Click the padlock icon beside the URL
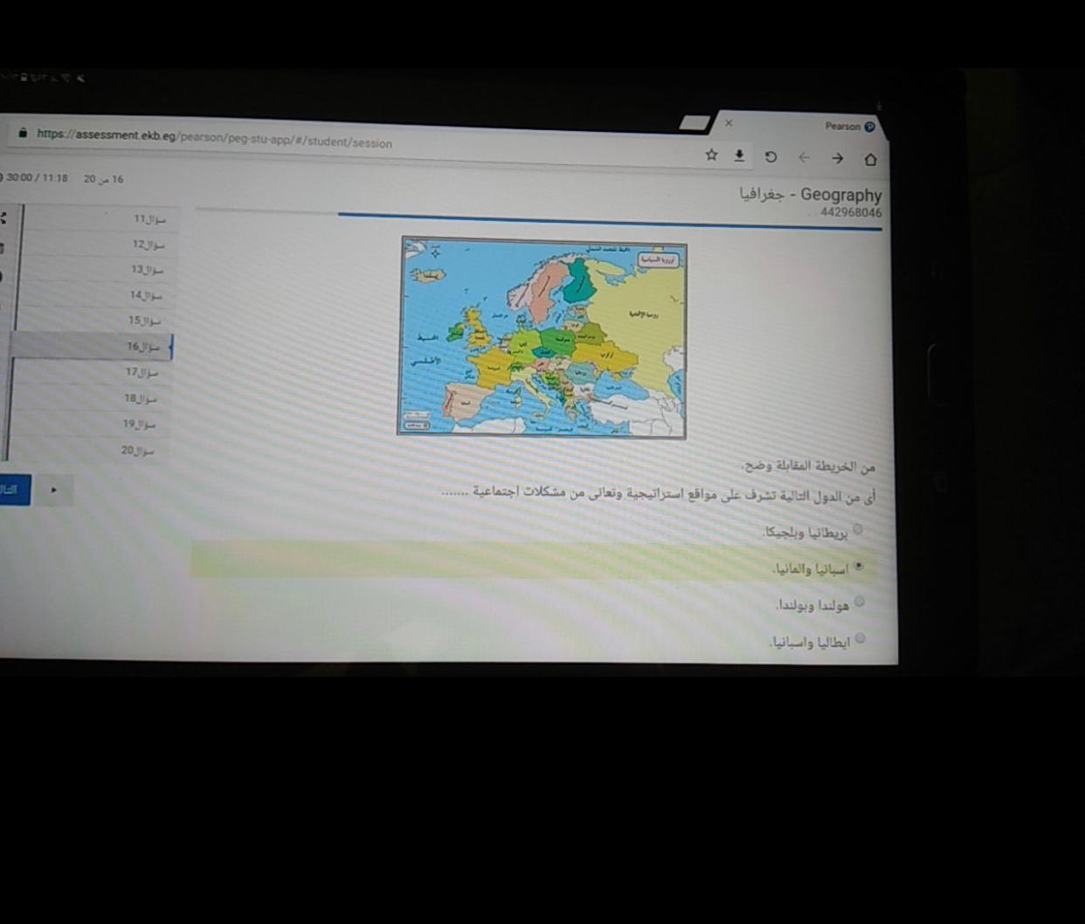1085x924 pixels. [x=23, y=133]
